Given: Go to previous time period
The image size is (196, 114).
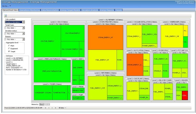Looking at the screenshot, I should [49, 108].
